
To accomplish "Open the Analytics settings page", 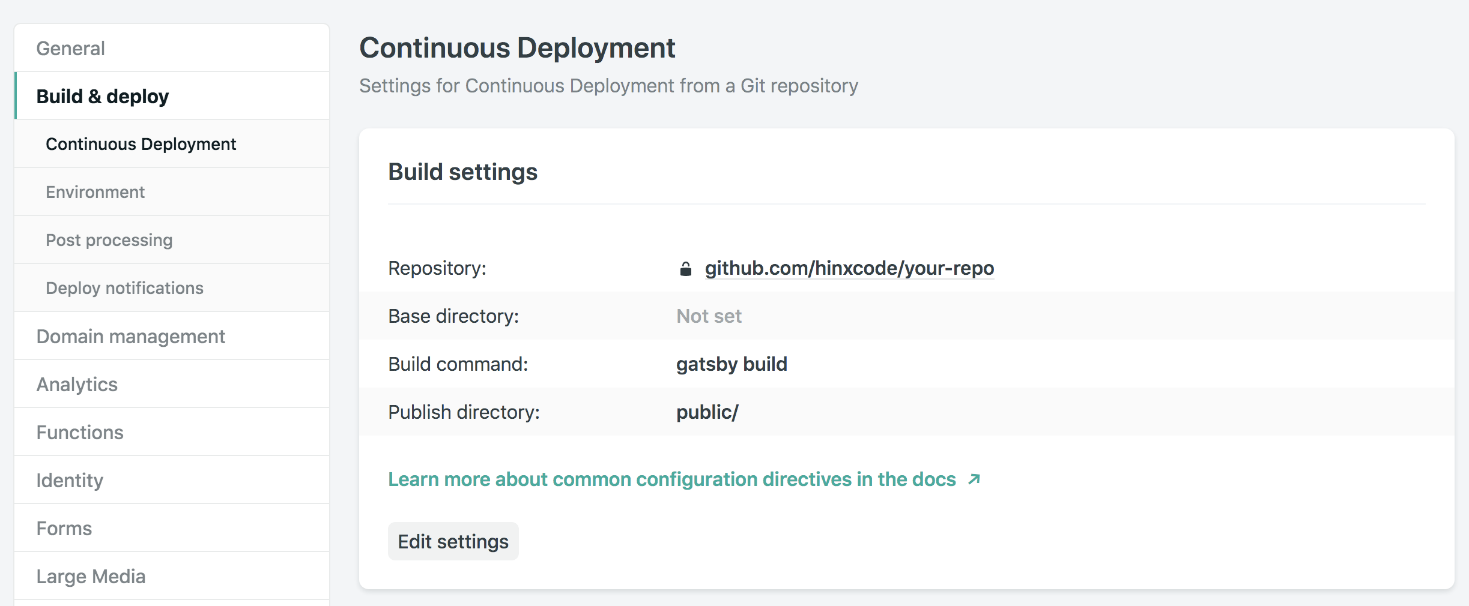I will click(x=77, y=385).
